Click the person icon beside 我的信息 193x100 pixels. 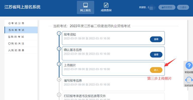(9, 50)
